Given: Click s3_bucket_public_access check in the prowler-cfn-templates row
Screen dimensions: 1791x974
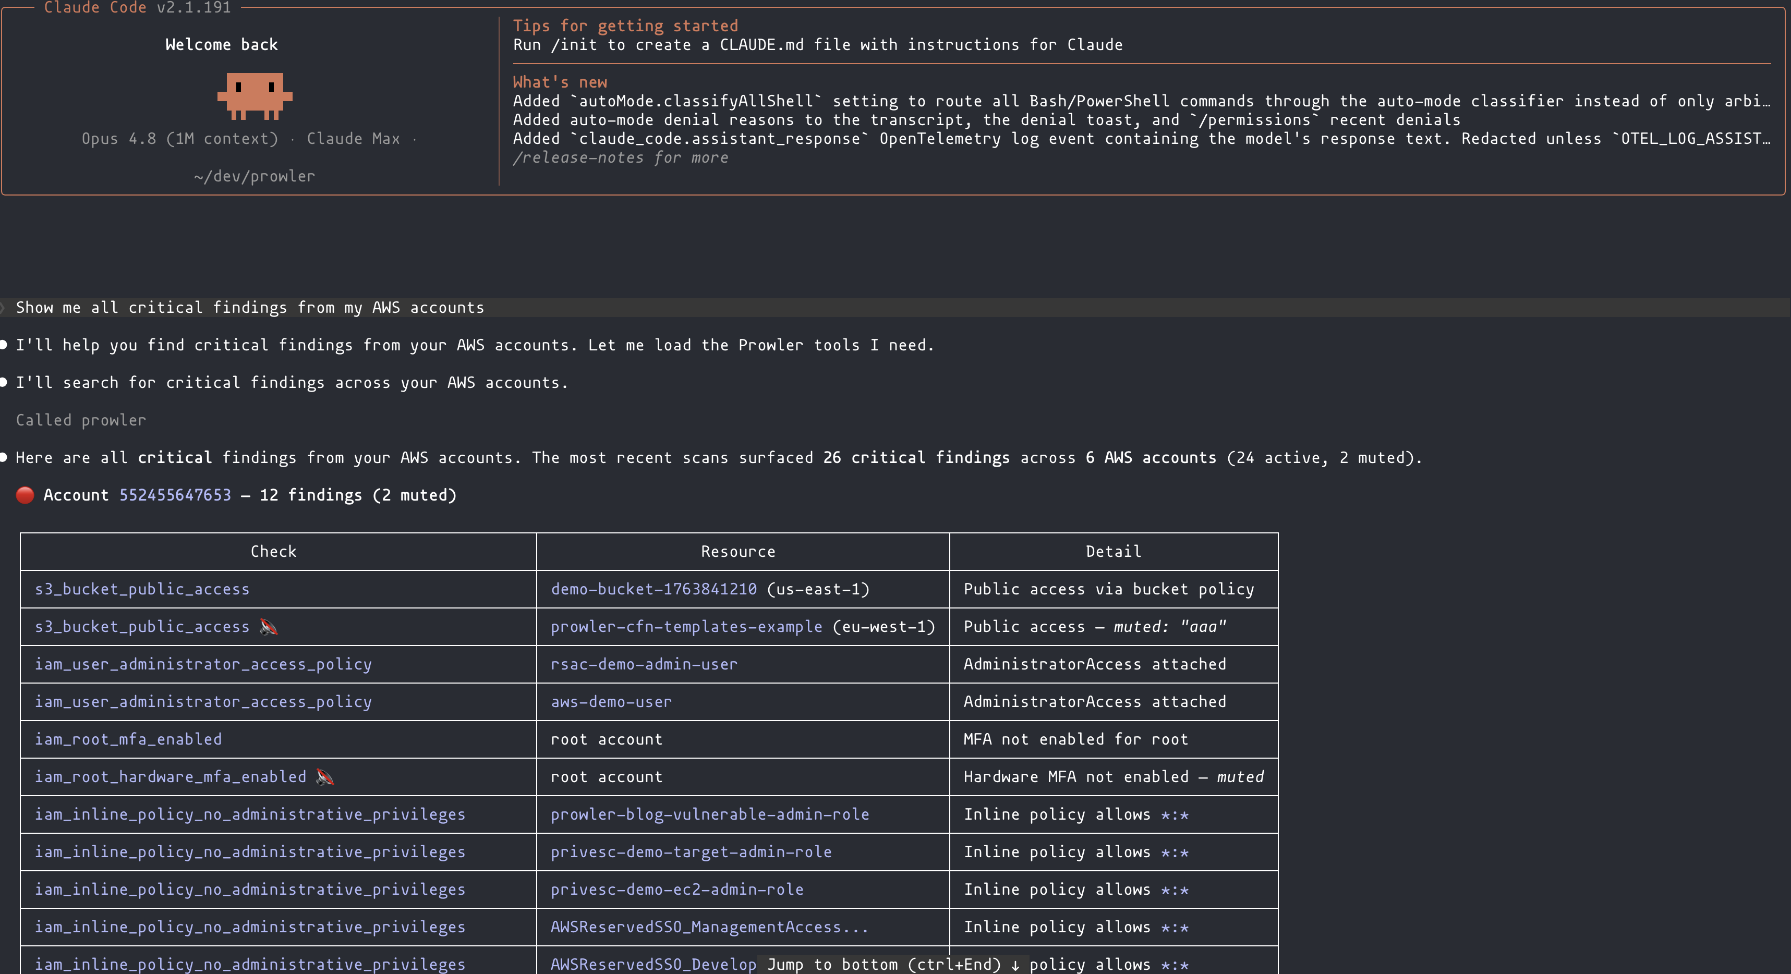Looking at the screenshot, I should (x=142, y=626).
